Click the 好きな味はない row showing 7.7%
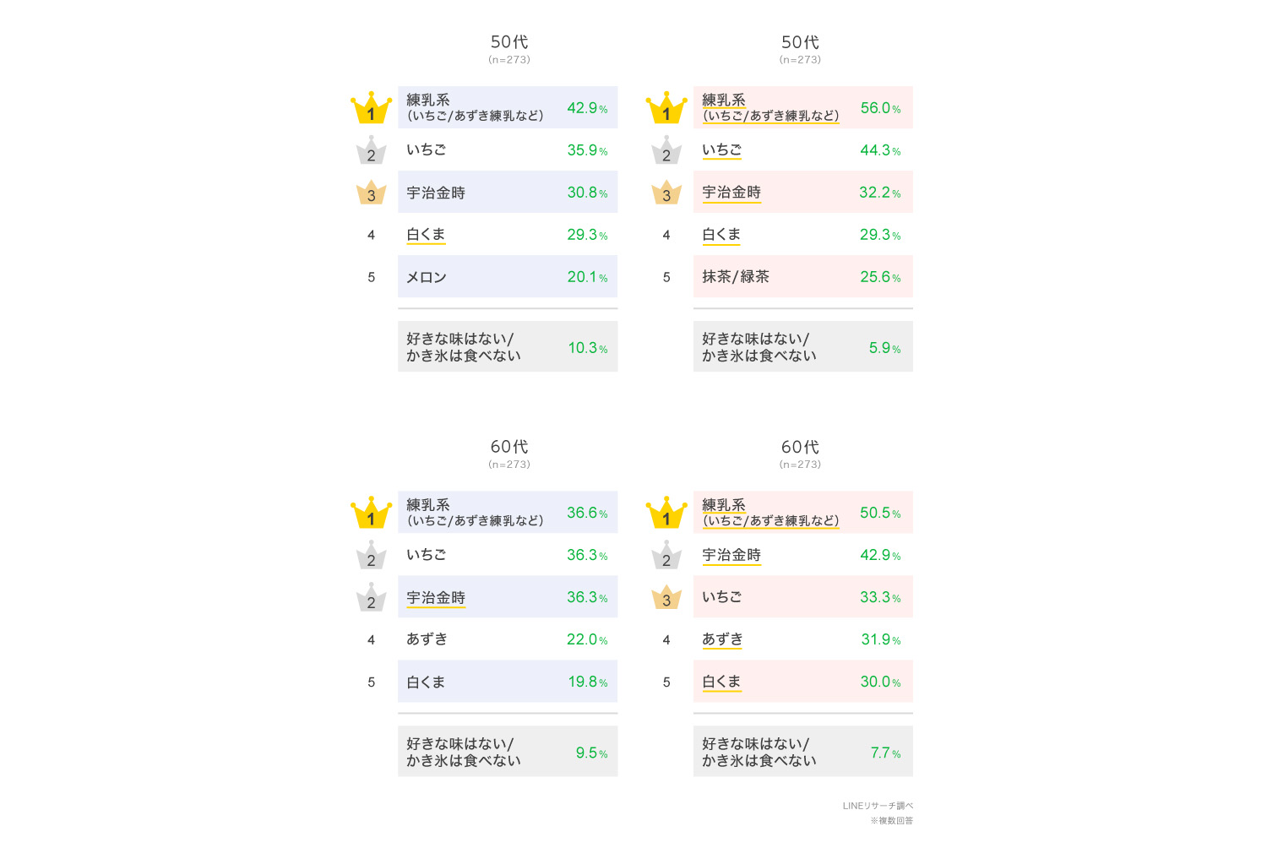Image resolution: width=1267 pixels, height=848 pixels. point(803,752)
